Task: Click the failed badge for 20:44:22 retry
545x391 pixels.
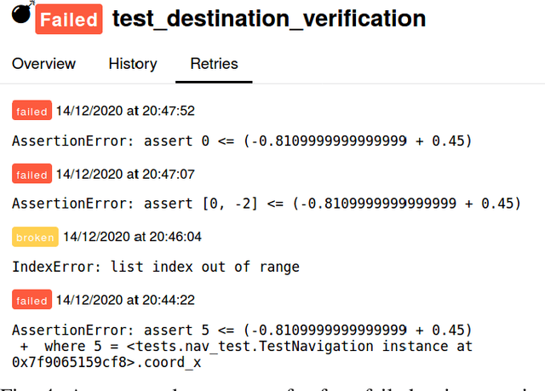Action: coord(32,301)
